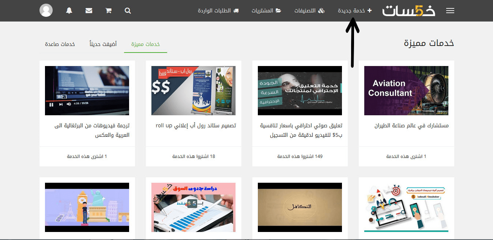Open service titled مستشارك في عالم صناعة الطيران
Screen dimensions: 493x240
click(x=411, y=125)
